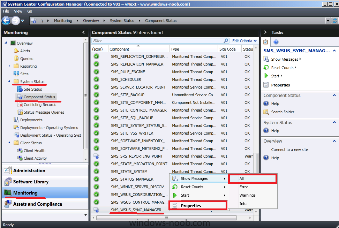Click the warning icon for SMS_SRS_REPORTING_POINT
Screen dimensions: 339x228
(96, 156)
